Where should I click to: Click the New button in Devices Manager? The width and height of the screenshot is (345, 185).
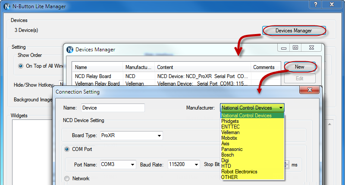(x=300, y=67)
